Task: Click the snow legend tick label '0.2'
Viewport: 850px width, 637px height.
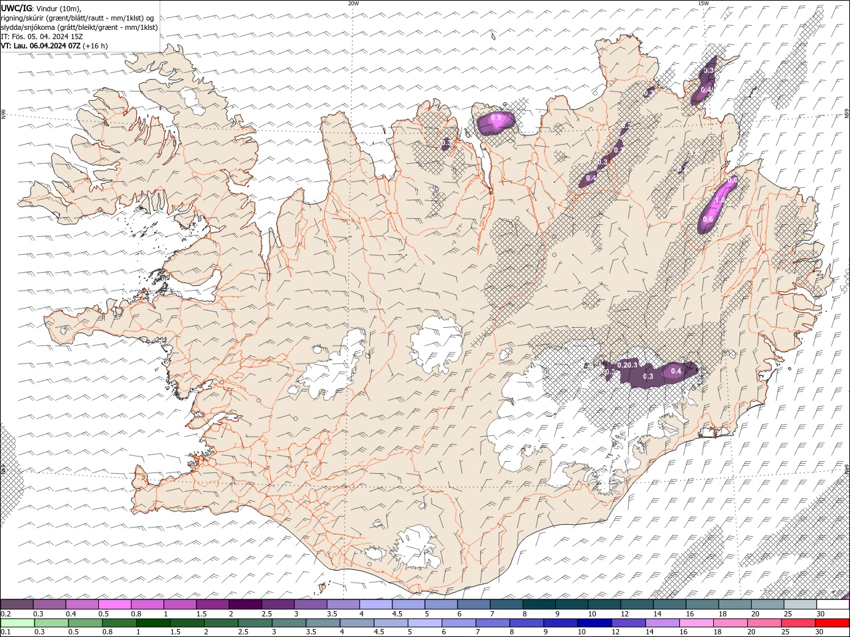Action: (6, 614)
